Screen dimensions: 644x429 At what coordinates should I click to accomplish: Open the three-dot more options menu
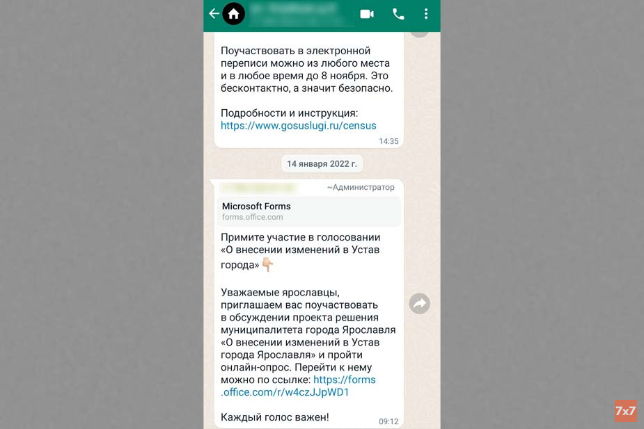click(x=426, y=14)
